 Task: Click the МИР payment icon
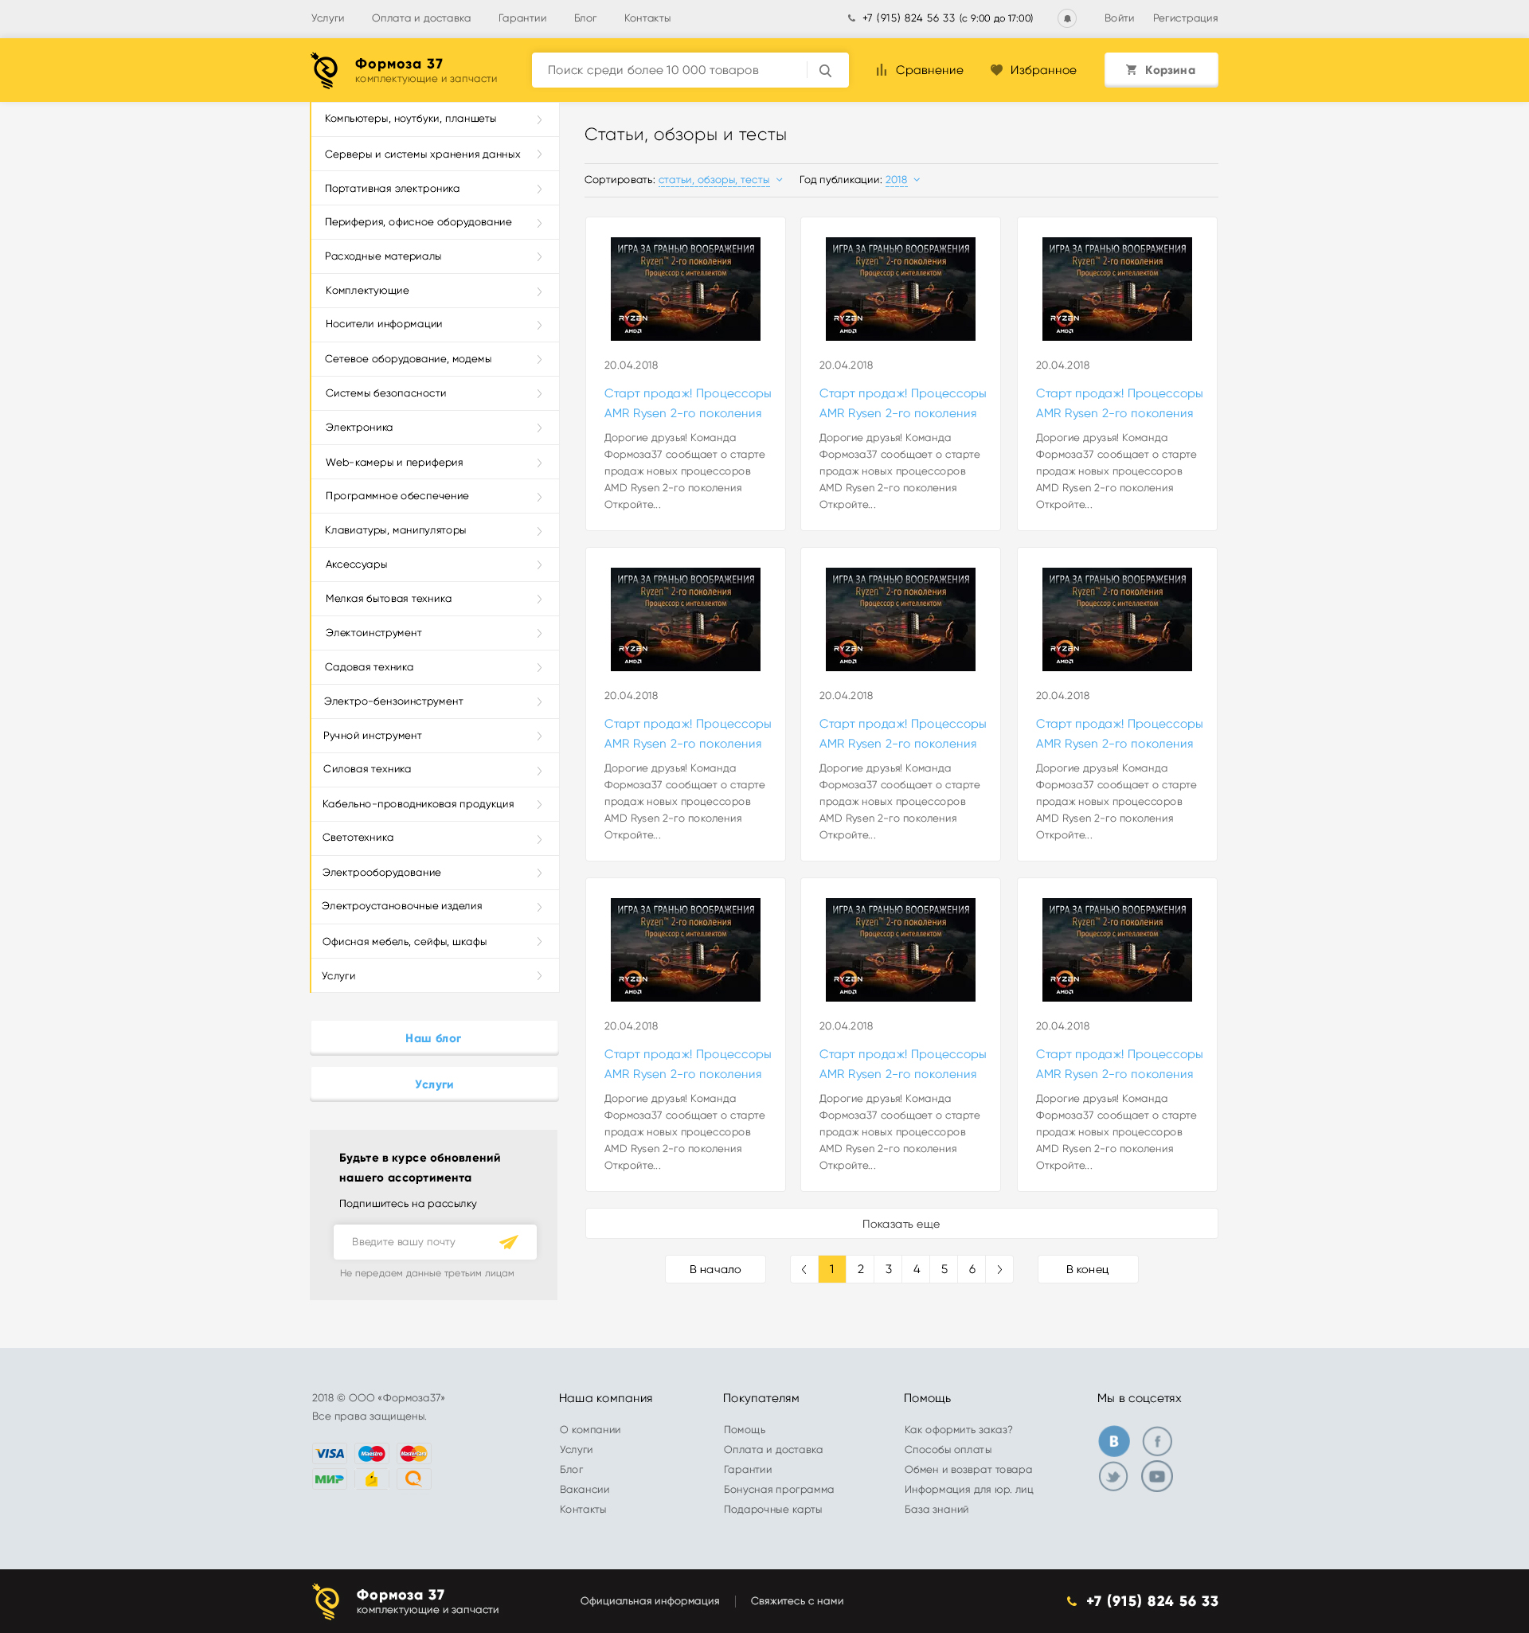click(x=330, y=1479)
